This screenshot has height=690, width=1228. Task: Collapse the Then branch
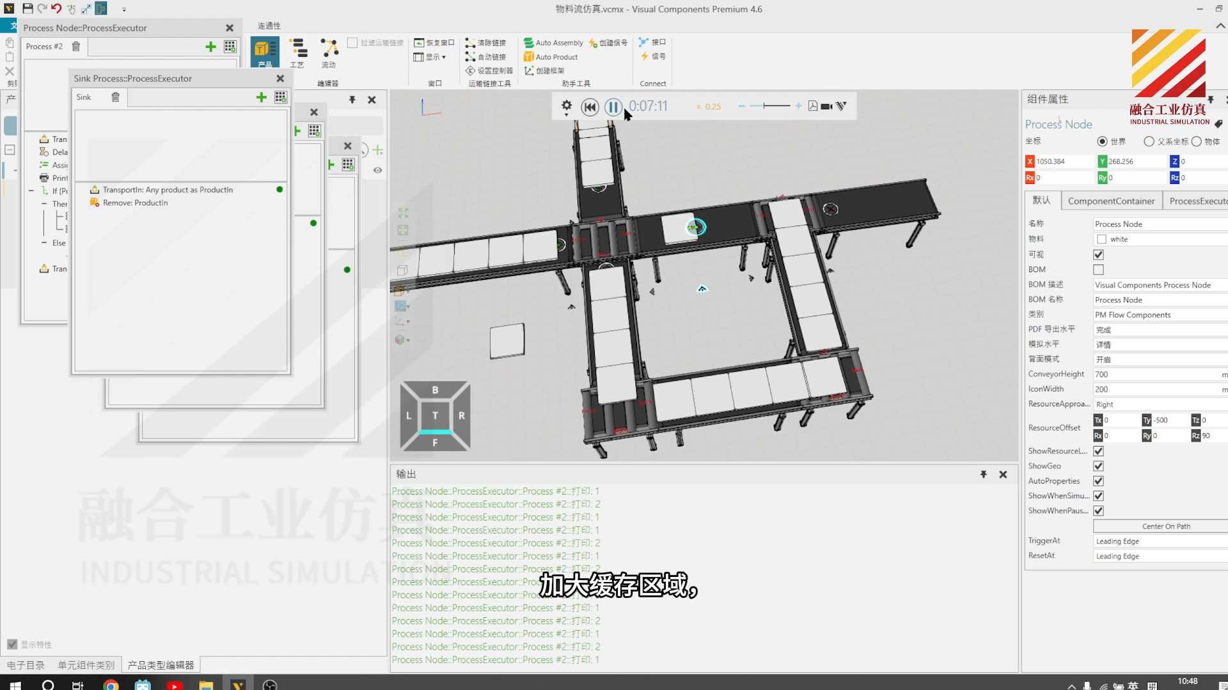44,204
